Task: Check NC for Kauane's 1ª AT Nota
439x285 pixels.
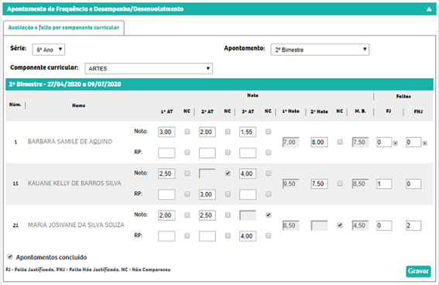Action: pyautogui.click(x=187, y=173)
